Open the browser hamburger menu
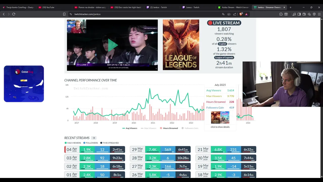This screenshot has width=323, height=182. tap(319, 14)
